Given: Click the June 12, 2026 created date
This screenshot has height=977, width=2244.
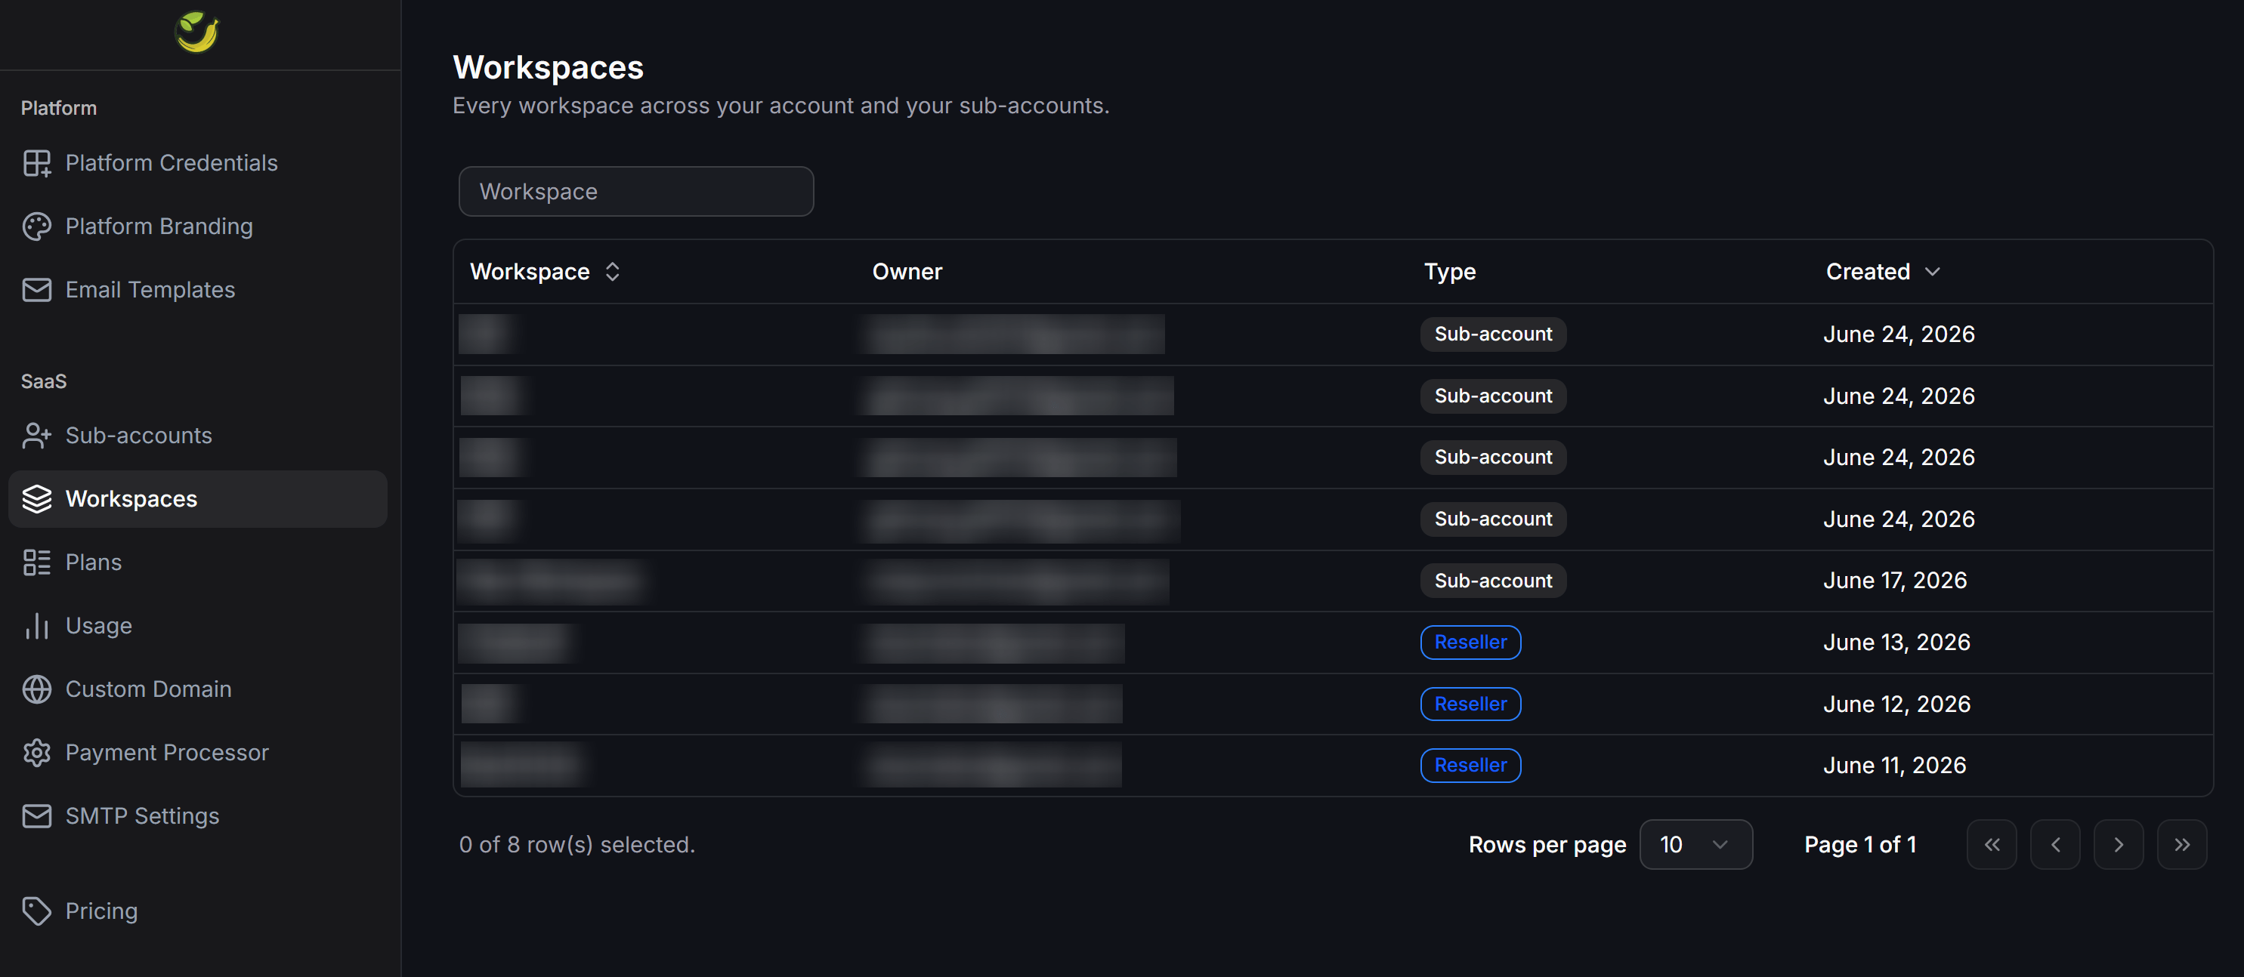Looking at the screenshot, I should 1896,704.
